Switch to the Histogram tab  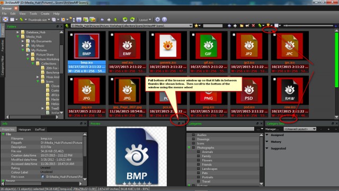25,130
